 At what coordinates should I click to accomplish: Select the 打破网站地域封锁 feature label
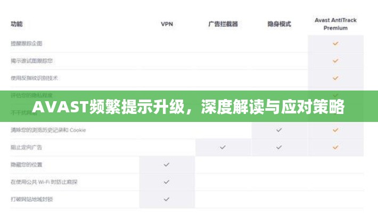(31, 199)
